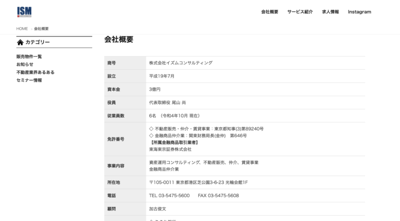
Task: Select the 電話 row label
Action: (x=111, y=196)
